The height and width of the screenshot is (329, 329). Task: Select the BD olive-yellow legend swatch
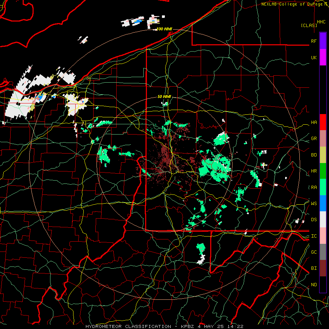[x=323, y=155]
